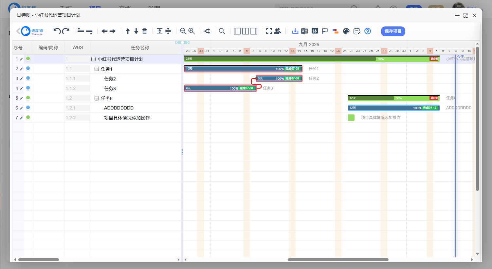Go back using the left chevron near the logo
Viewport: 492px width, 269px height.
pyautogui.click(x=18, y=31)
